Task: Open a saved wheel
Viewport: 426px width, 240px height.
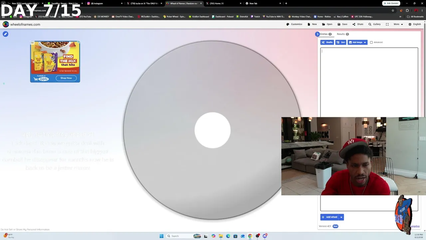Action: click(327, 24)
